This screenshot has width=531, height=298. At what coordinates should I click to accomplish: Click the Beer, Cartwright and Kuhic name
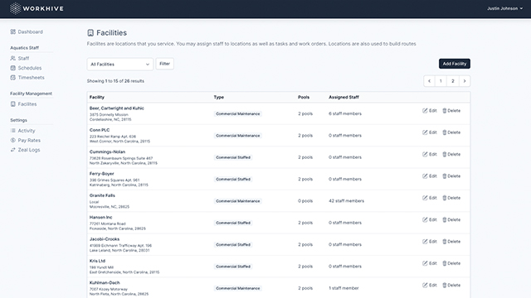pos(116,108)
